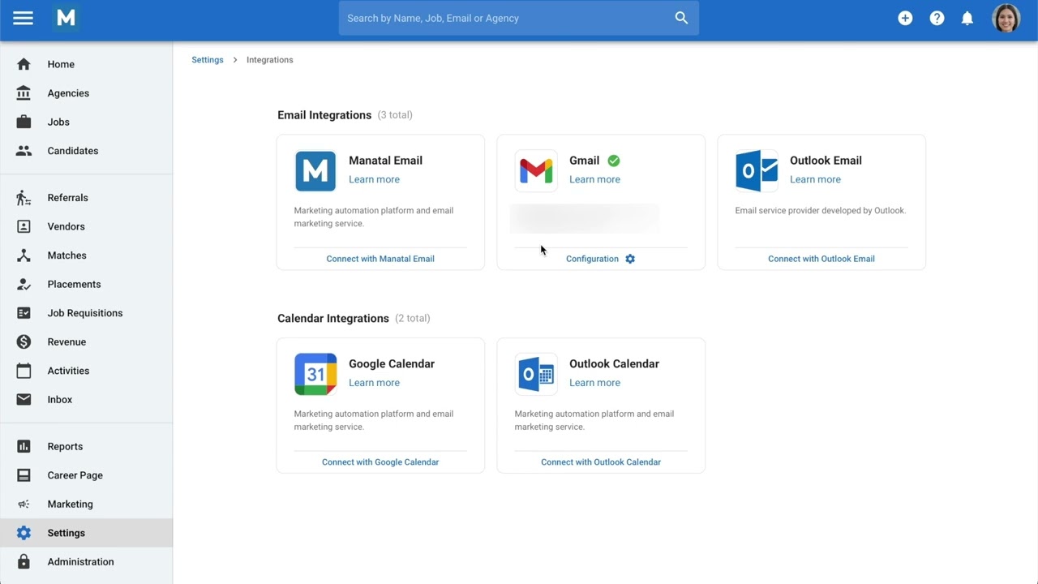The image size is (1038, 584).
Task: Click the Career Page icon
Action: (x=24, y=475)
